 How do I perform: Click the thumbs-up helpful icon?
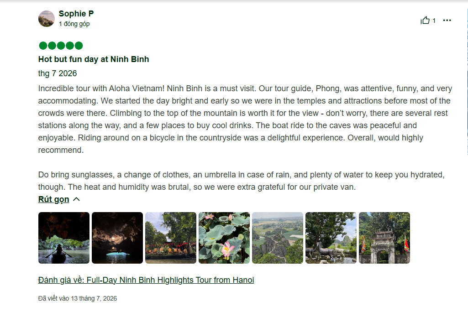tap(425, 20)
